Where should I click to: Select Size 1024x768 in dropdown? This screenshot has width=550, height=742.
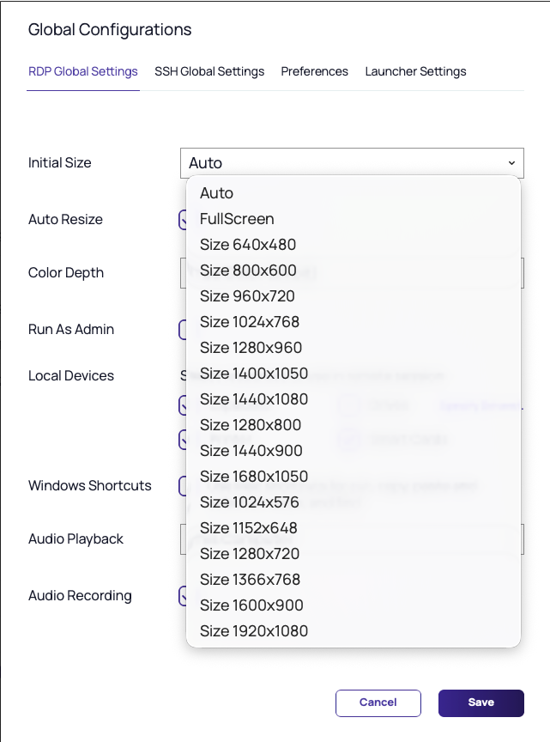point(250,322)
